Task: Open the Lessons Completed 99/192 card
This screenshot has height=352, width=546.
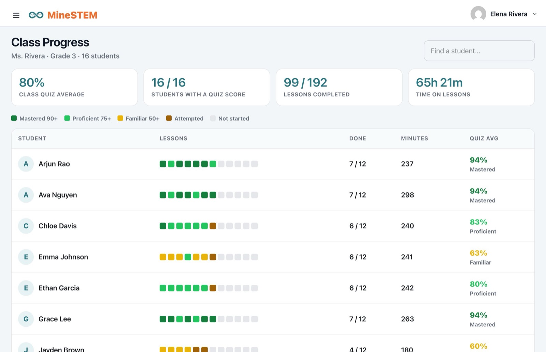Action: point(339,87)
